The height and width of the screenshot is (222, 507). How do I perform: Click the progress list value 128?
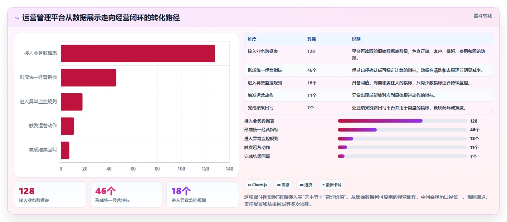coord(474,121)
